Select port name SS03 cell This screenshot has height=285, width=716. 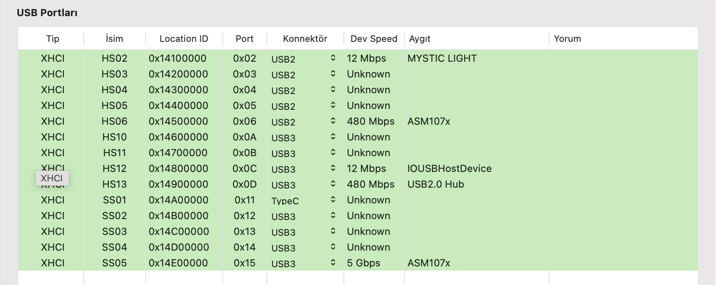coord(114,232)
